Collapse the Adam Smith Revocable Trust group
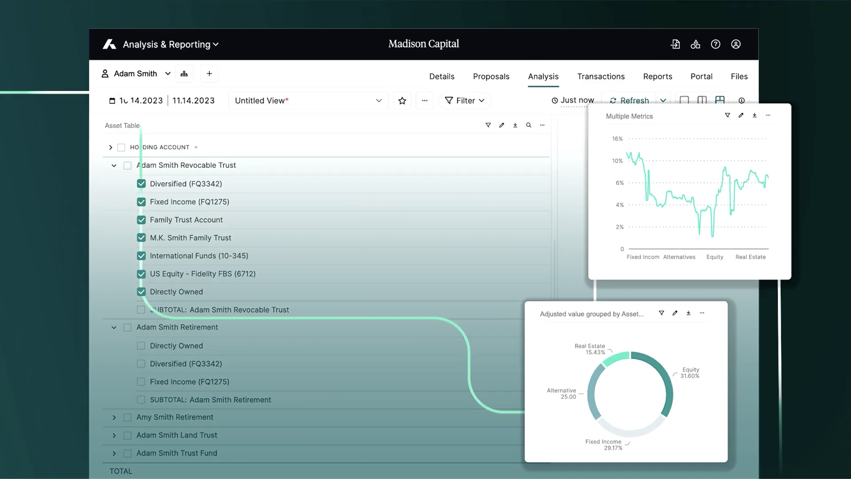851x479 pixels. (114, 166)
